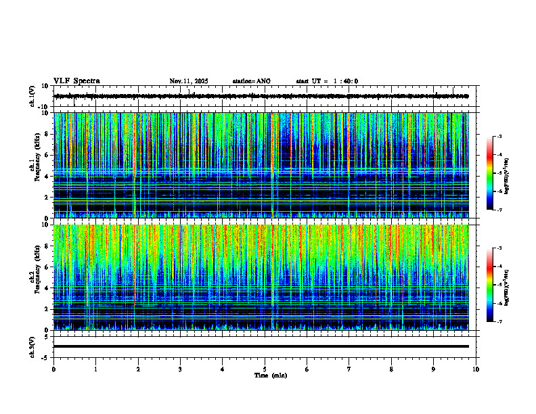536x414 pixels.
Task: Click the ch.2 'Frequency (kHz)' axis label
Action: coord(39,269)
